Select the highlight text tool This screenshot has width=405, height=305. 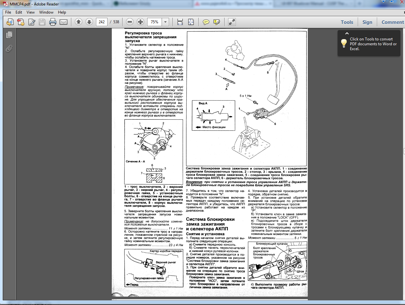216,22
